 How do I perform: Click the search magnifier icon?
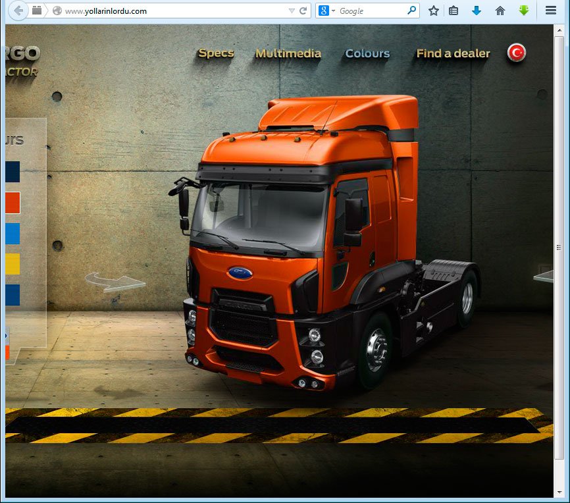coord(412,11)
